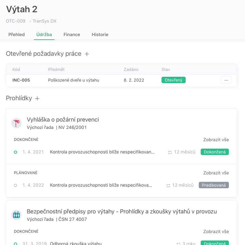Show all completed elevator safety inspections

click(x=216, y=231)
